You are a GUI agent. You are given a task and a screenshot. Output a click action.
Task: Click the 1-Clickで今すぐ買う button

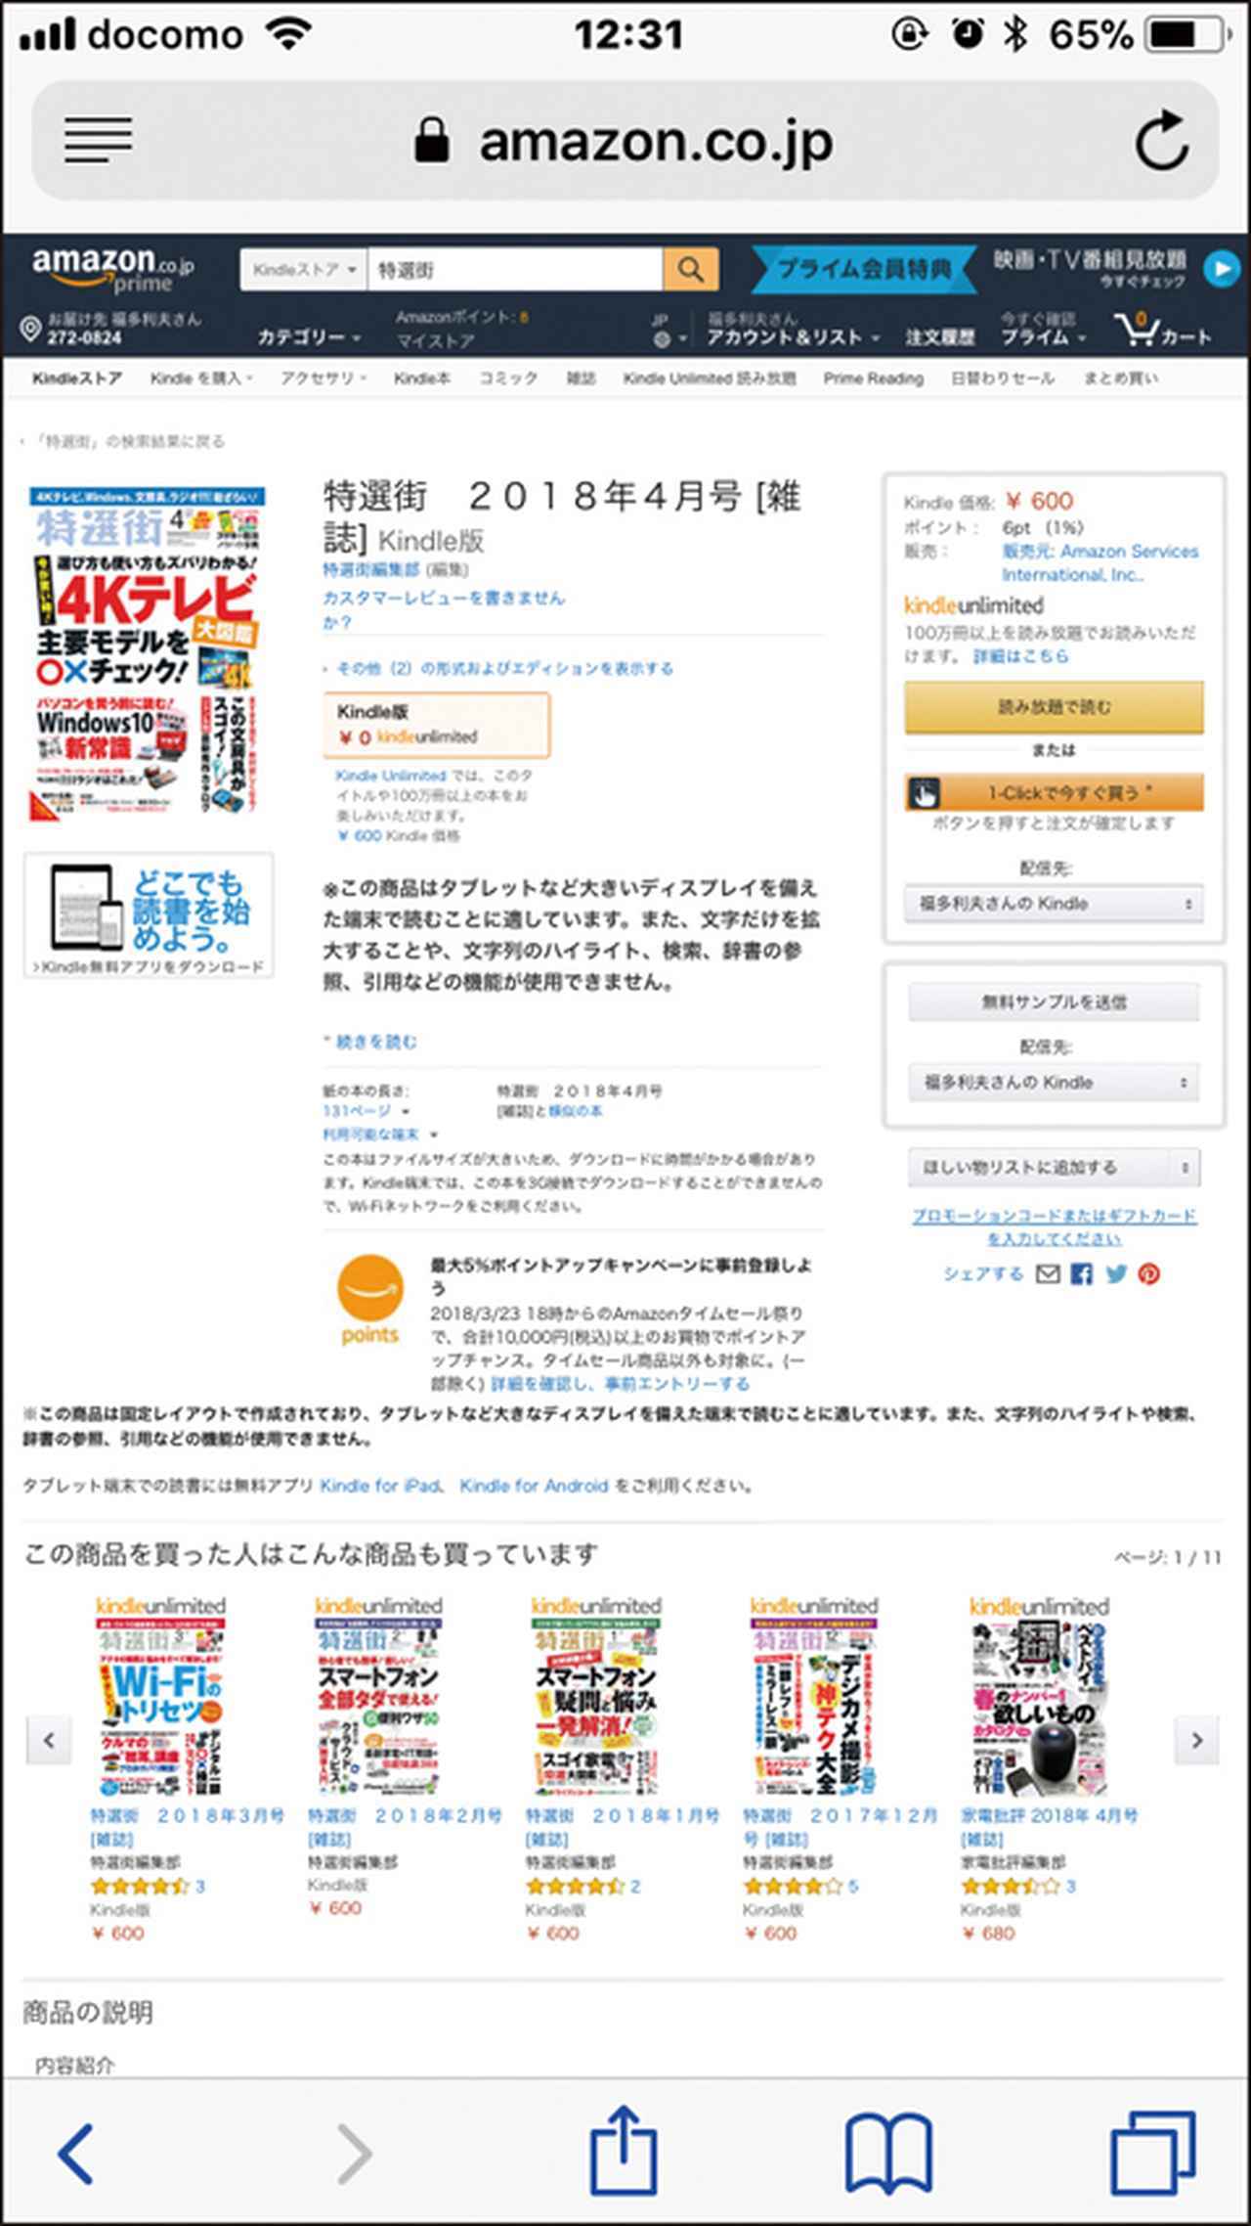pyautogui.click(x=1054, y=792)
